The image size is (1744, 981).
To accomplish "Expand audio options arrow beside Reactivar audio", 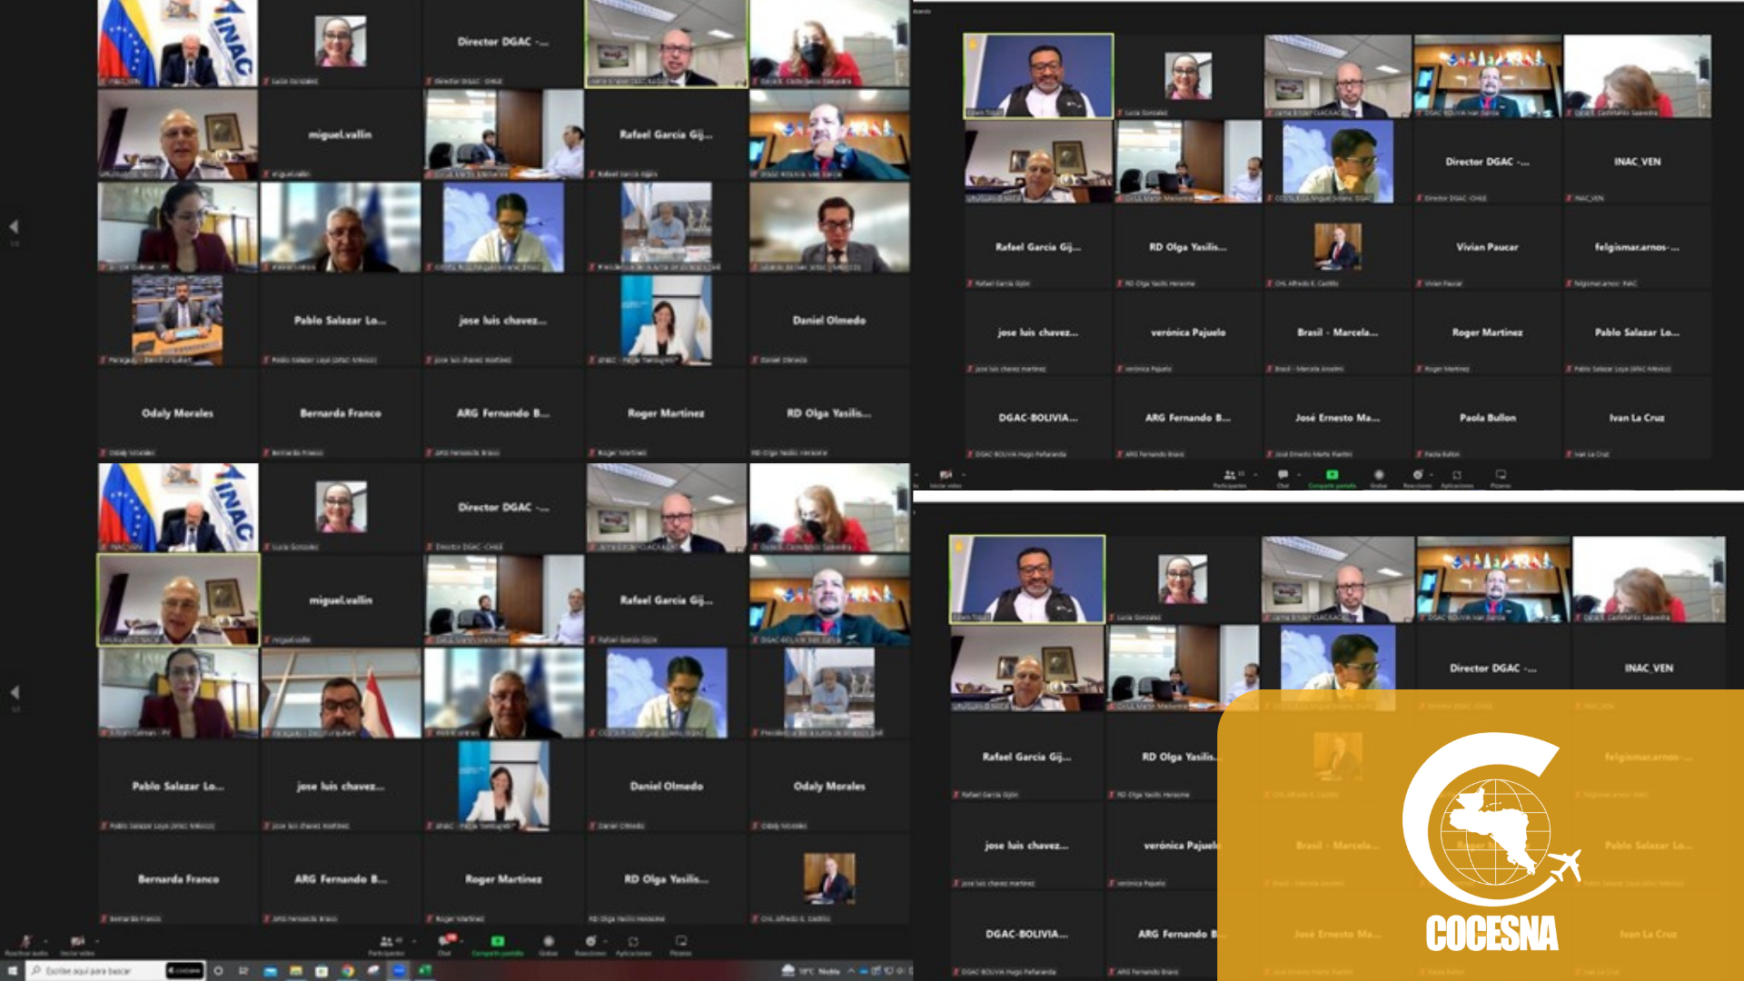I will 45,941.
